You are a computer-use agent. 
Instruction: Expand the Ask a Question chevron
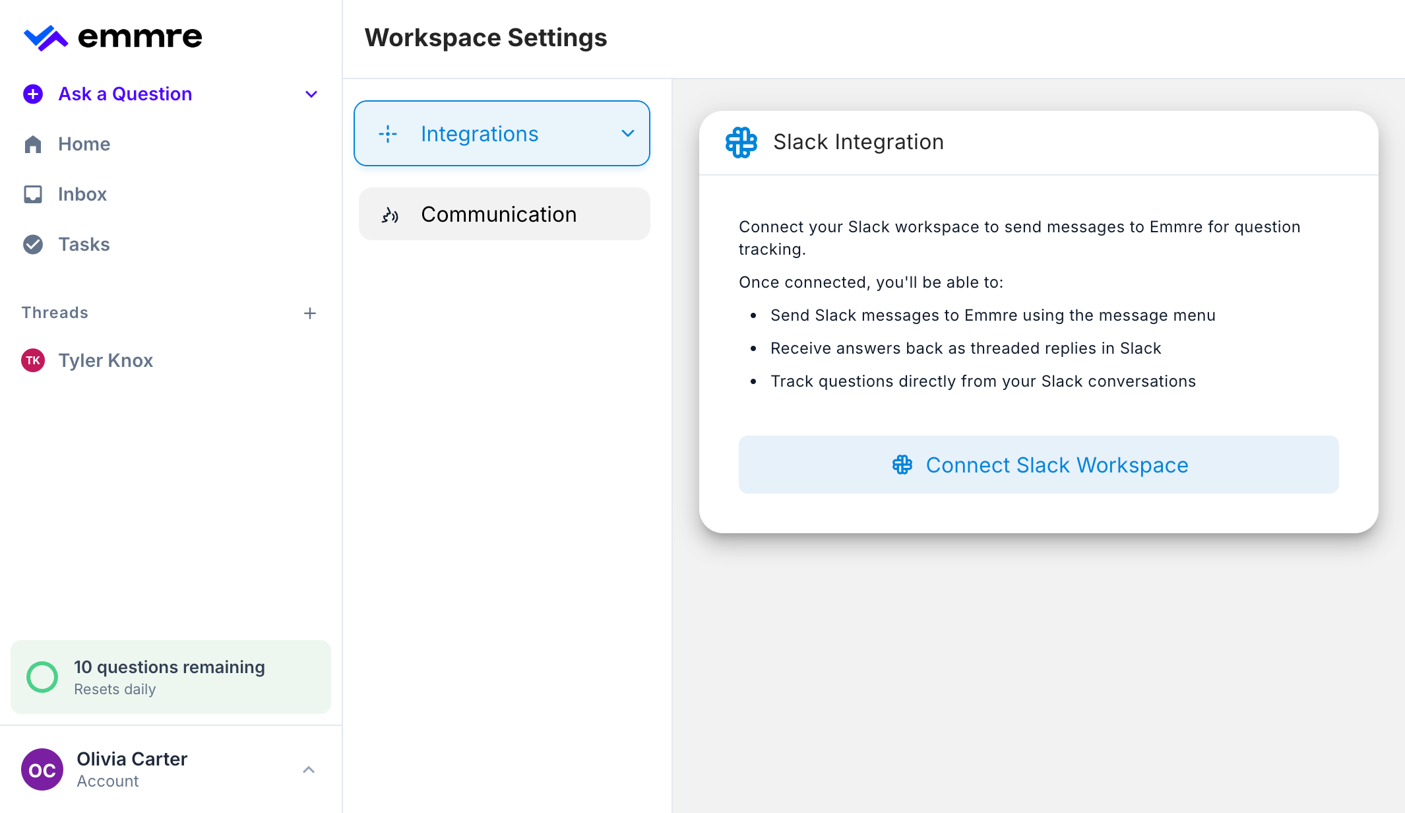(x=311, y=94)
